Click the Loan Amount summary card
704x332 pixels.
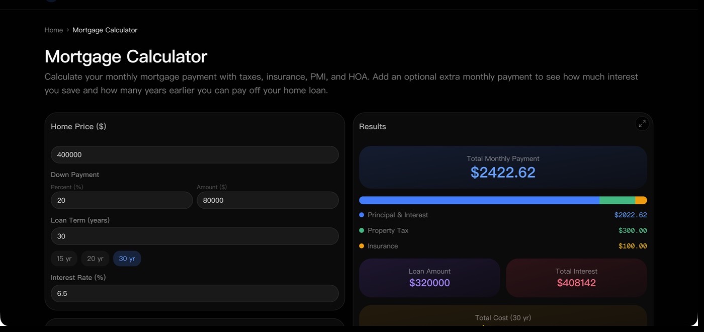[x=429, y=278]
